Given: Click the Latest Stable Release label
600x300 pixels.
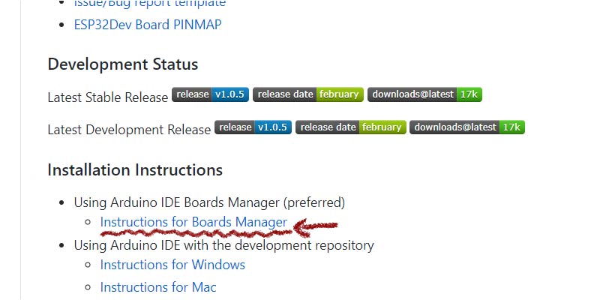Looking at the screenshot, I should [108, 97].
